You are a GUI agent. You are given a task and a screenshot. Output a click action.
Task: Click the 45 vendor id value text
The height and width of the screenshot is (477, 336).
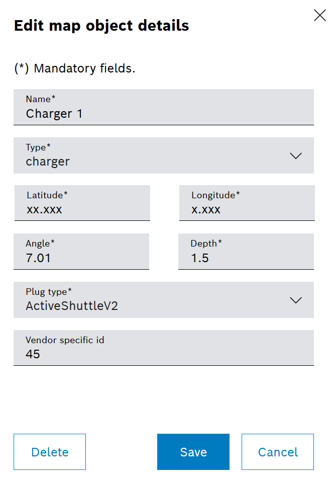pos(33,354)
